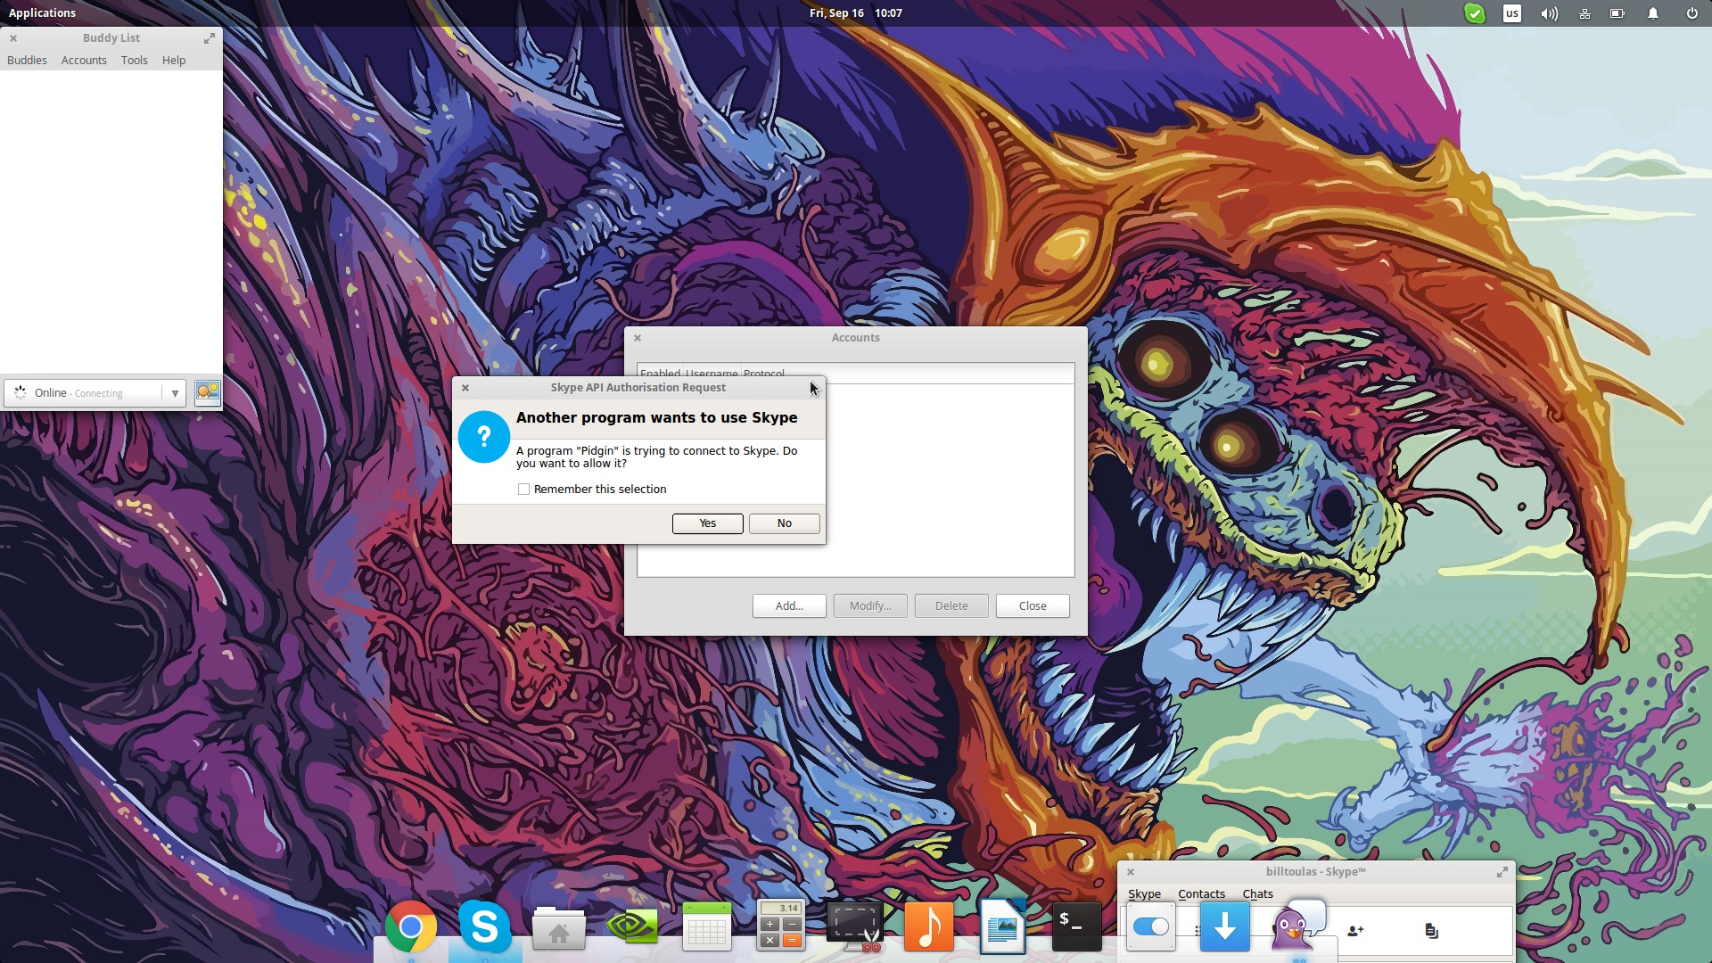This screenshot has width=1712, height=963.
Task: Close the billtoulas Skype window
Action: 1131,872
